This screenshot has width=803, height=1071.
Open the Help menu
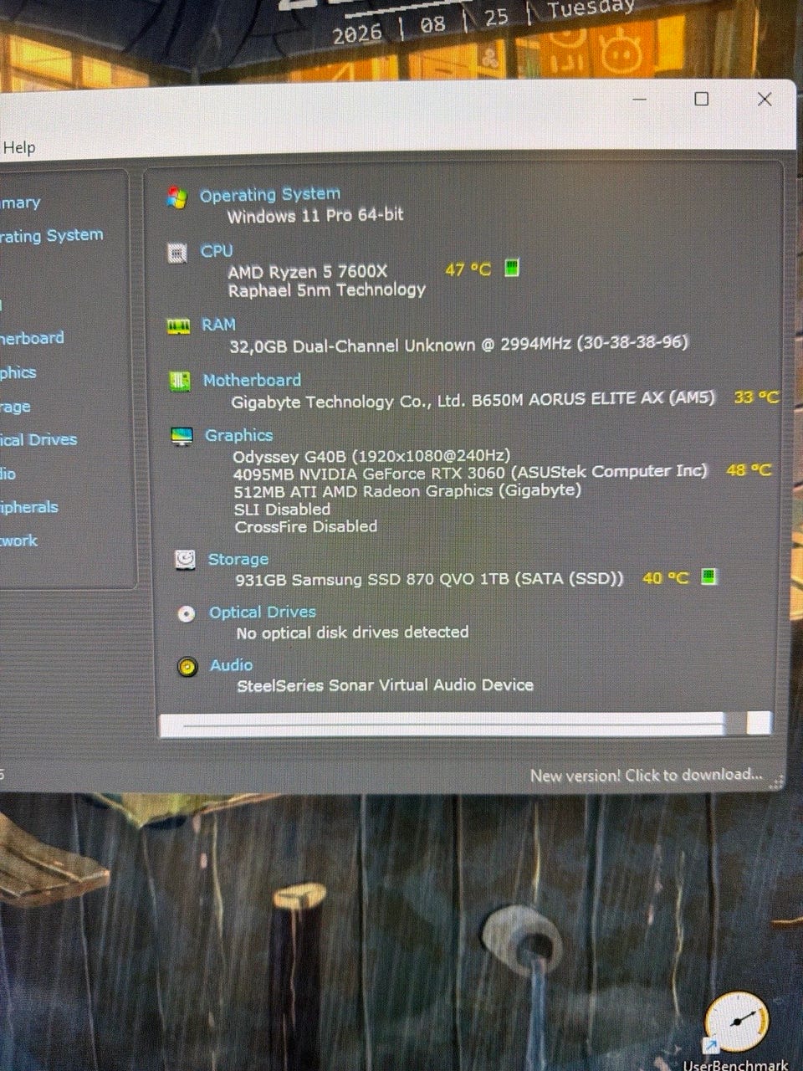(x=18, y=147)
